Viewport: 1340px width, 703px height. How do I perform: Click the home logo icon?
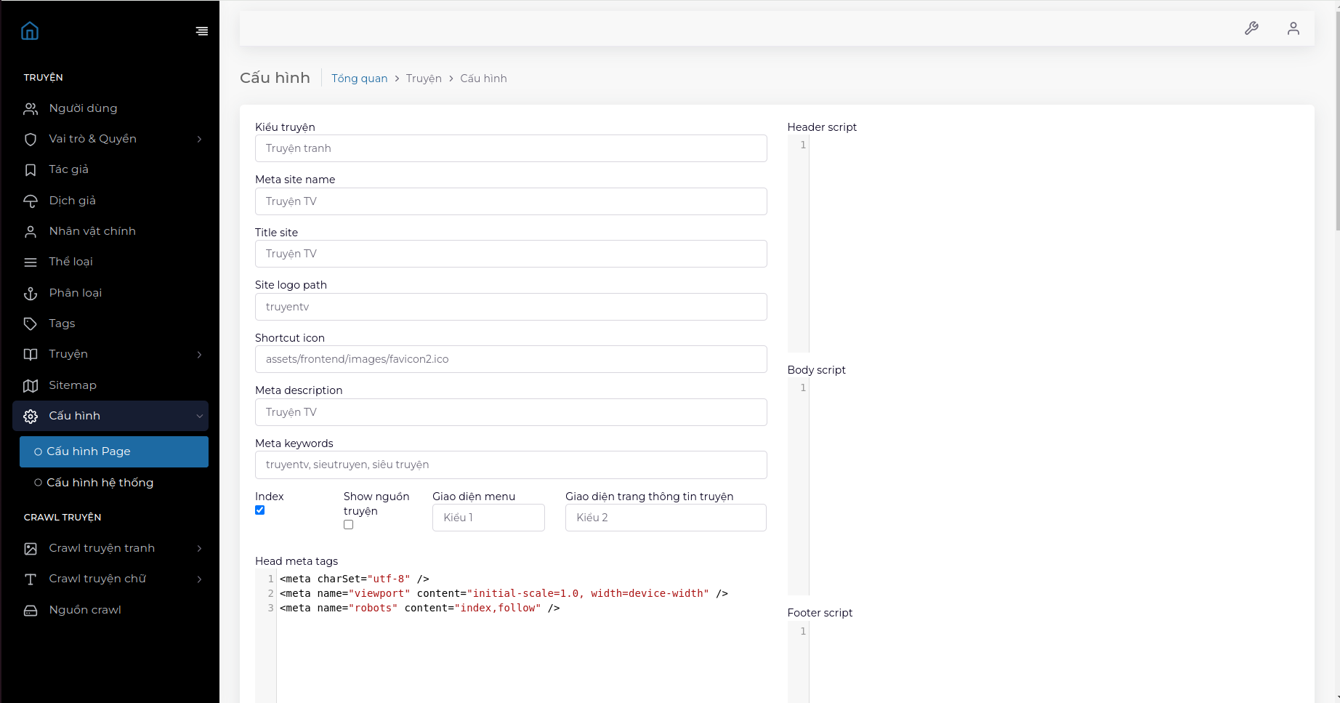click(x=30, y=31)
